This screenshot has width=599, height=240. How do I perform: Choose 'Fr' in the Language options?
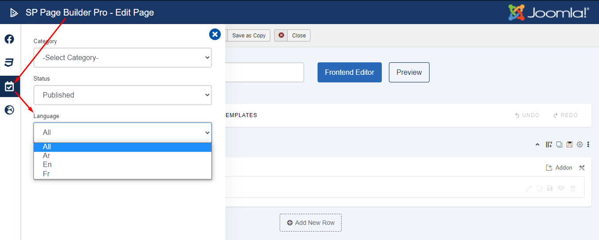point(46,174)
